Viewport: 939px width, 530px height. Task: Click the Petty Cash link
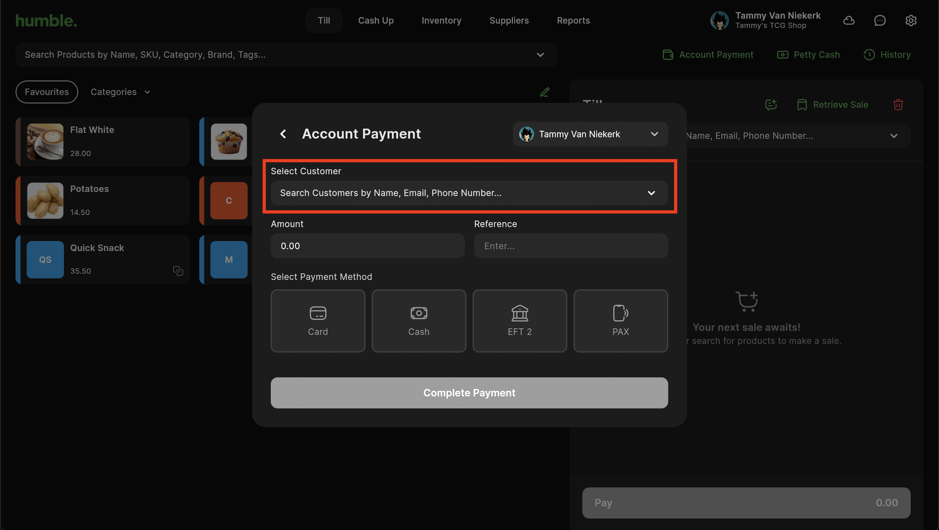tap(809, 55)
